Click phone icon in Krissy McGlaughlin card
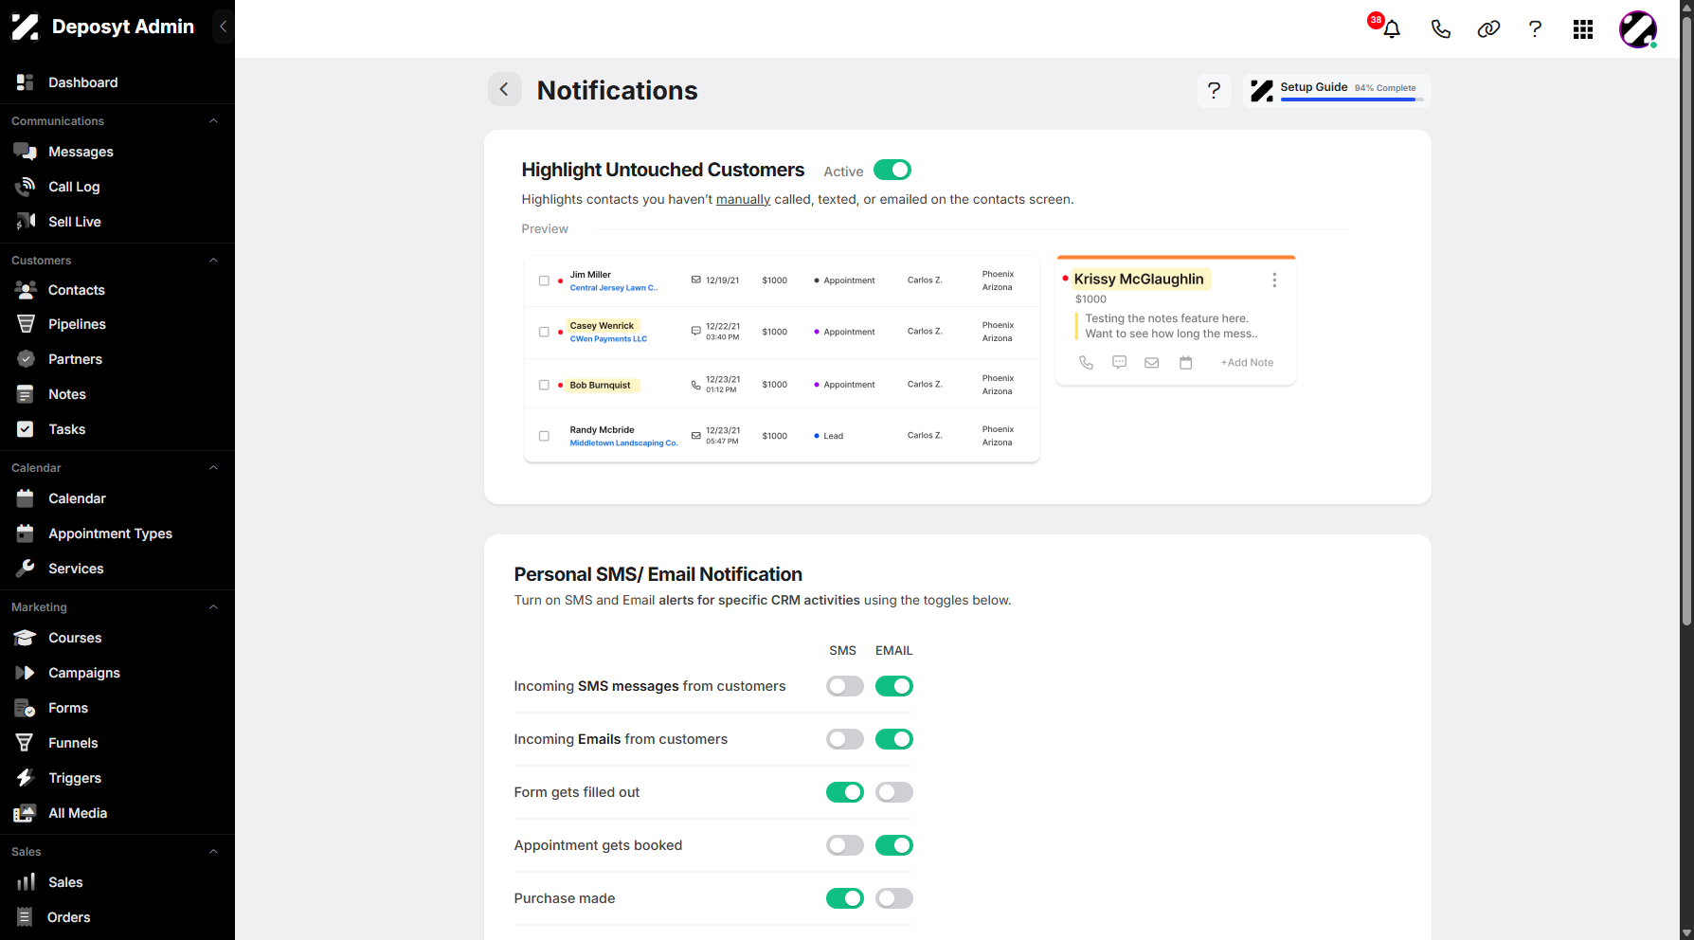This screenshot has width=1694, height=940. pyautogui.click(x=1086, y=362)
